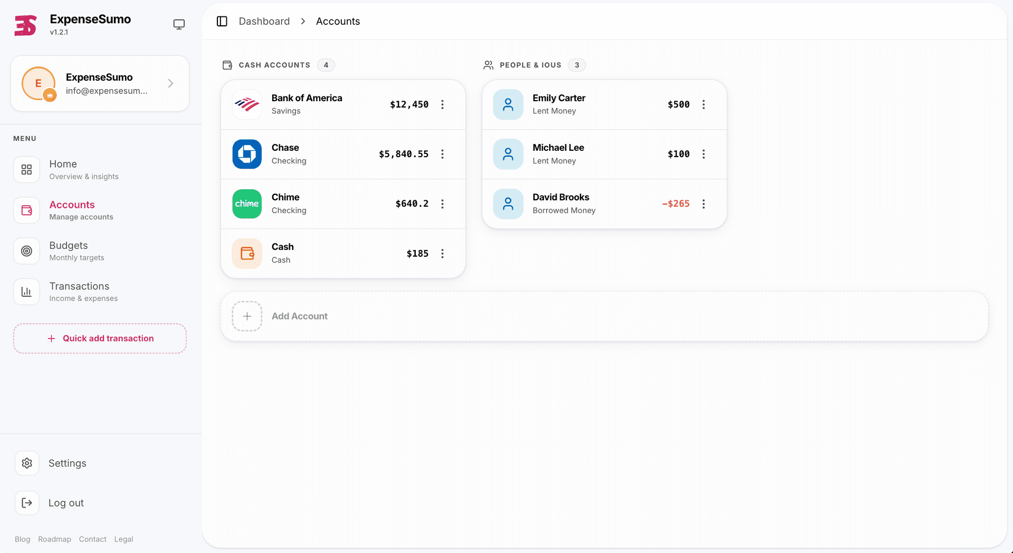Open the Home menu item

(100, 170)
